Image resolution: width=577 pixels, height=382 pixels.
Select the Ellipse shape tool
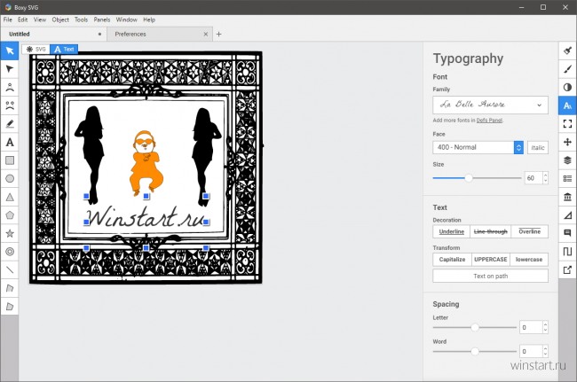click(10, 178)
